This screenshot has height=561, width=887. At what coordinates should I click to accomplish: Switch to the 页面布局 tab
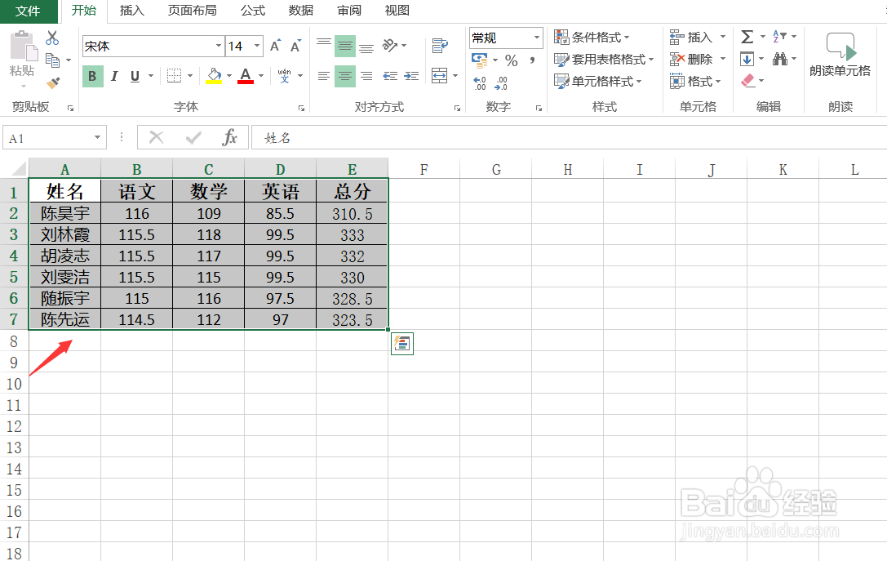(193, 11)
